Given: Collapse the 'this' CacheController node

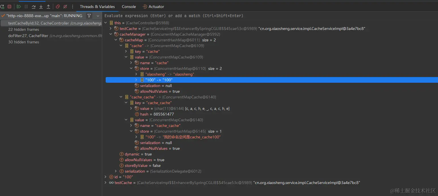Looking at the screenshot, I should click(x=106, y=23).
